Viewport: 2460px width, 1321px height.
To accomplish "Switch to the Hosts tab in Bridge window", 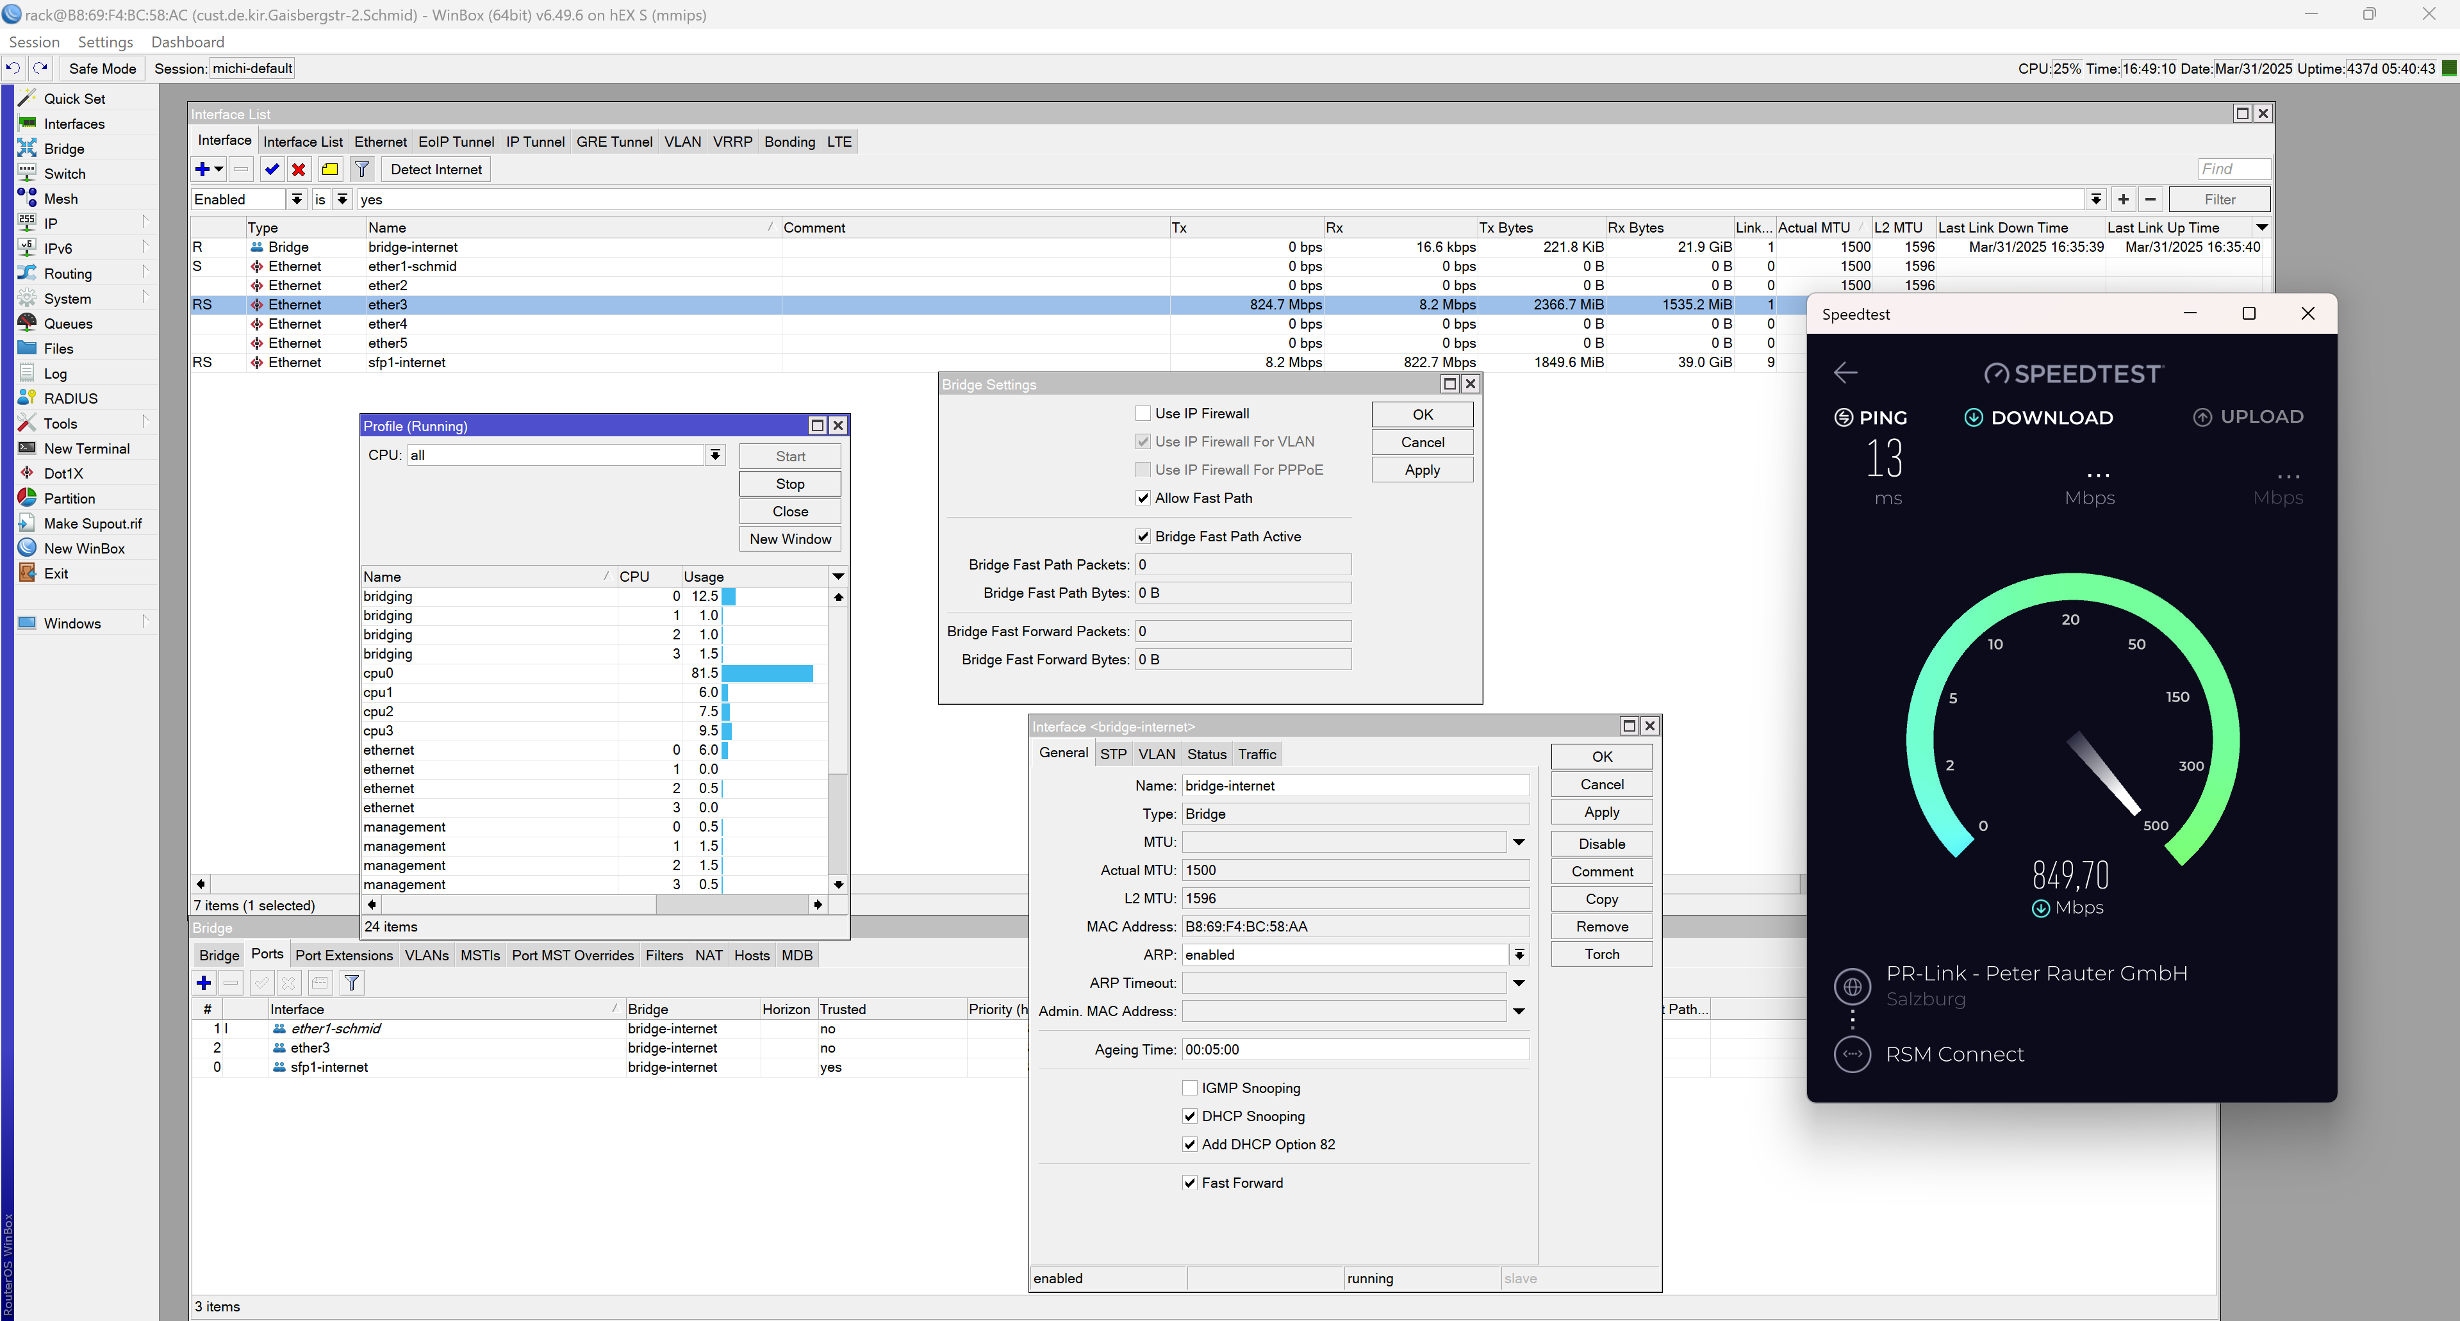I will [x=752, y=955].
